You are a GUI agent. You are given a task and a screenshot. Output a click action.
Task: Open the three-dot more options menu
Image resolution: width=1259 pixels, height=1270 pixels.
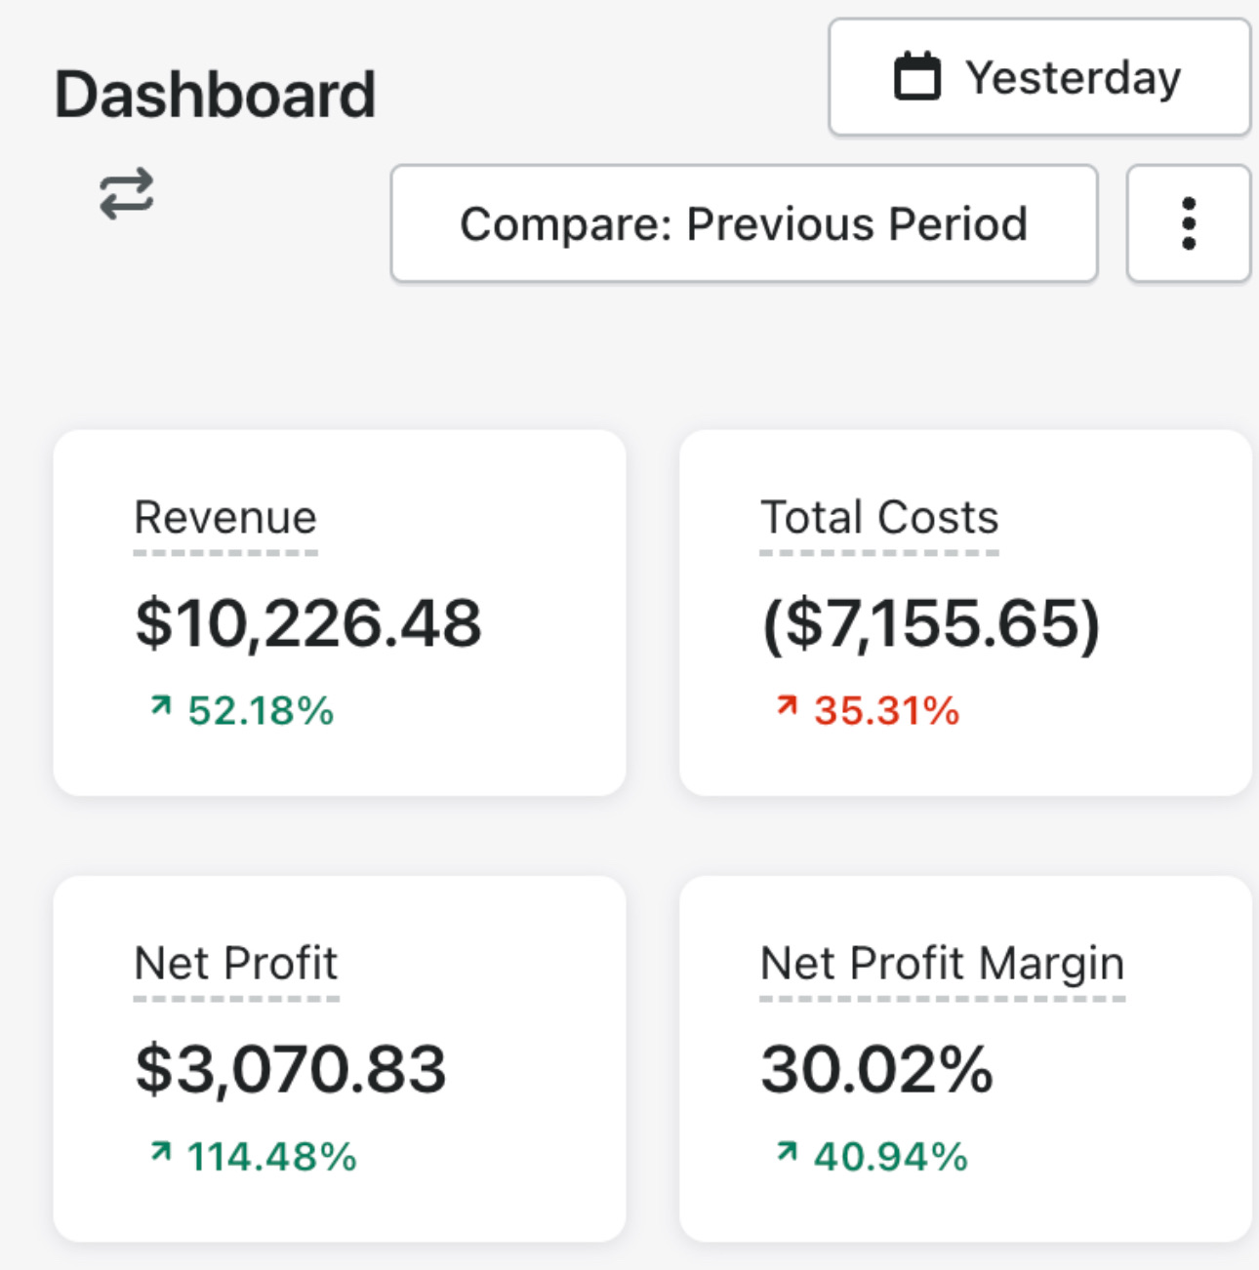click(x=1188, y=223)
